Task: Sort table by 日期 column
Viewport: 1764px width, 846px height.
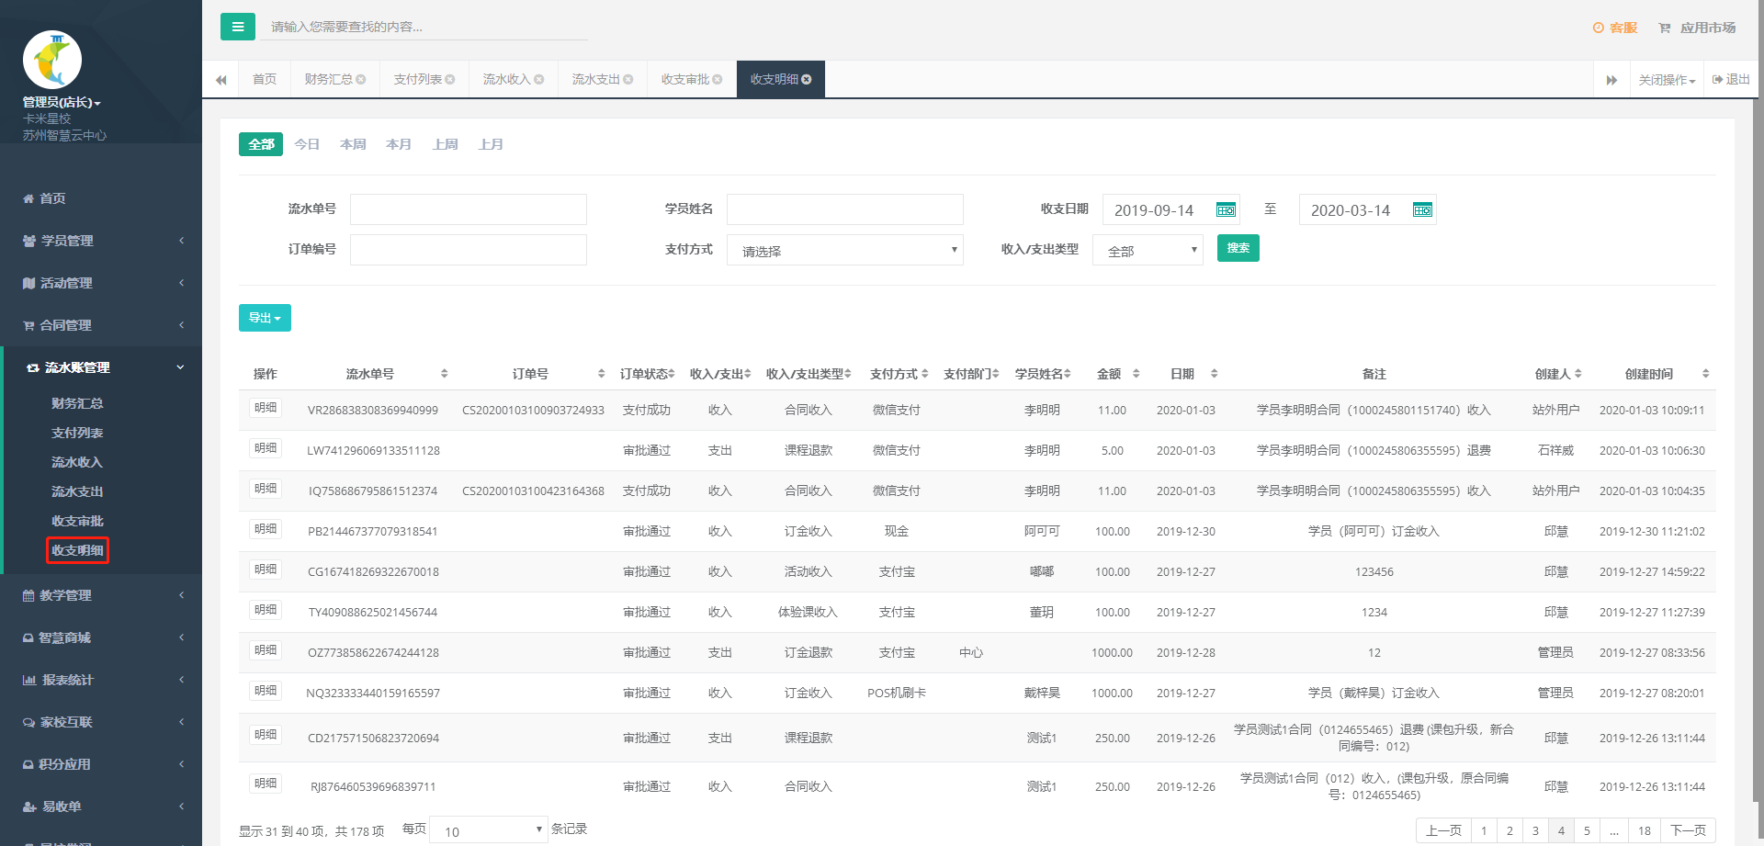Action: [1214, 374]
